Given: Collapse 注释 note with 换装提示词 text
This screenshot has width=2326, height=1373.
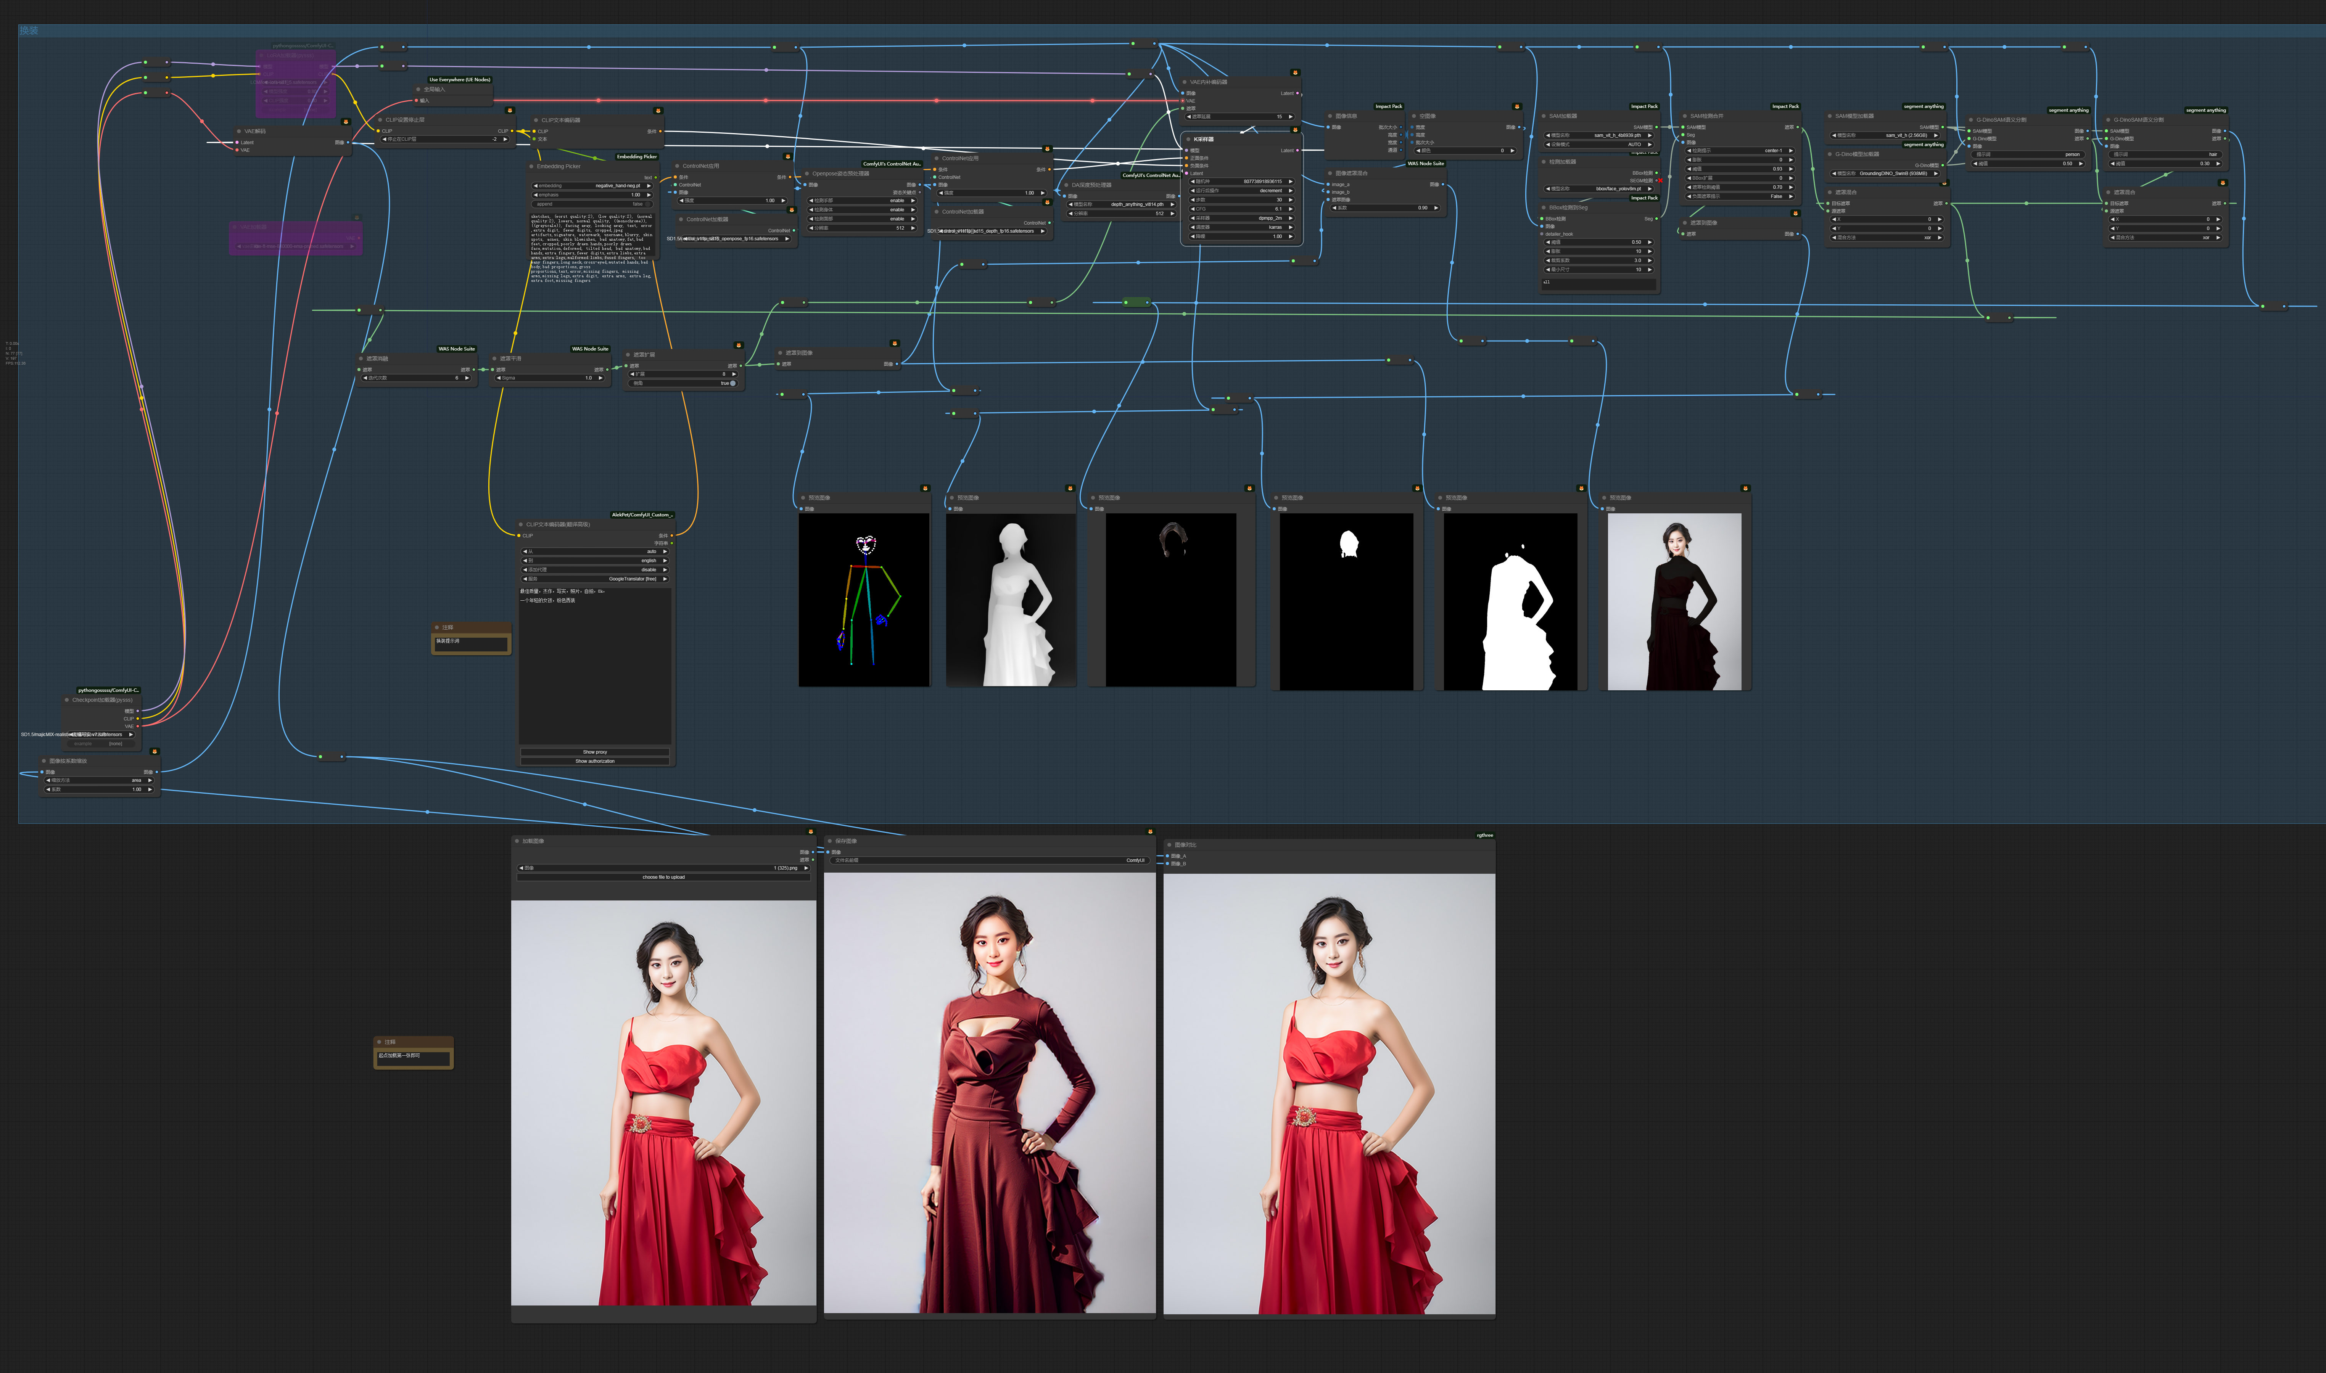Looking at the screenshot, I should [x=437, y=627].
